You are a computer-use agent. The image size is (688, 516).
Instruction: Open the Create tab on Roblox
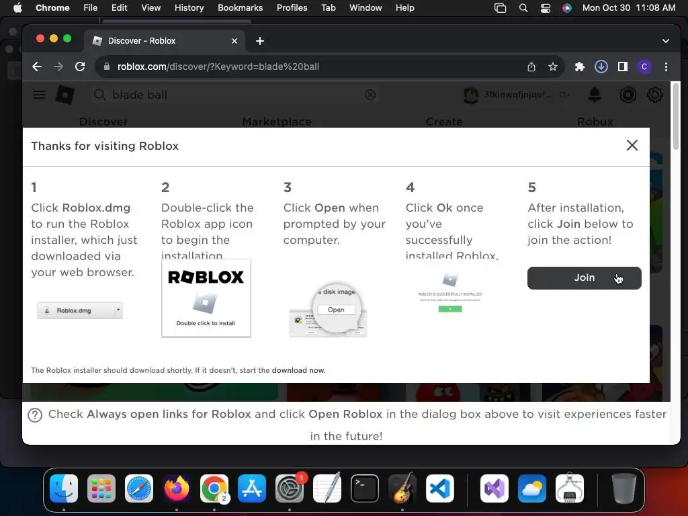tap(444, 122)
